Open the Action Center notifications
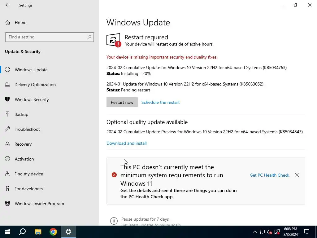Screen dimensions: 317x238 [307, 232]
